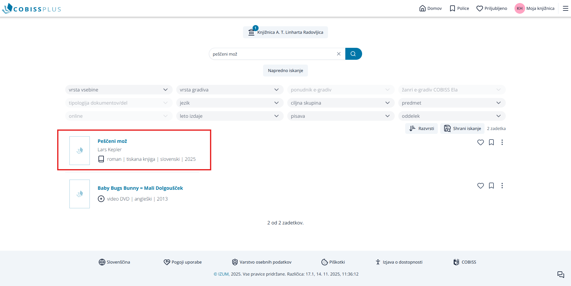Click the Napredno iskanje button
571x286 pixels.
285,71
